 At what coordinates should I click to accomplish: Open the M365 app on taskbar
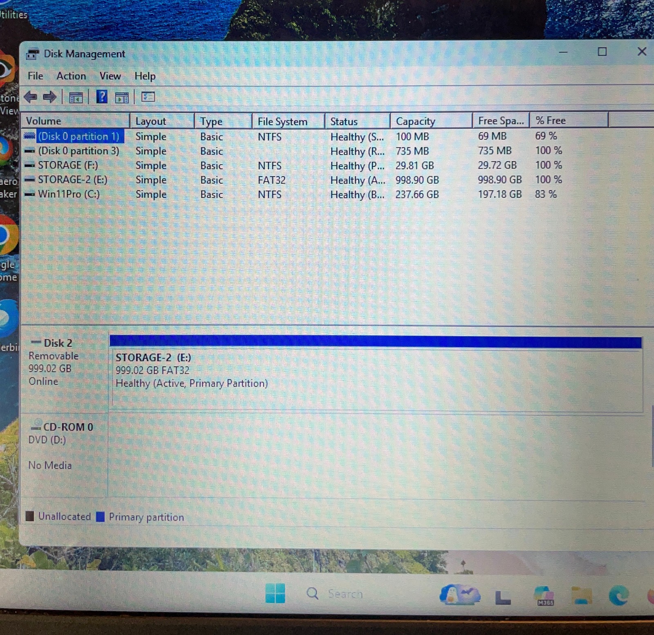[x=544, y=595]
